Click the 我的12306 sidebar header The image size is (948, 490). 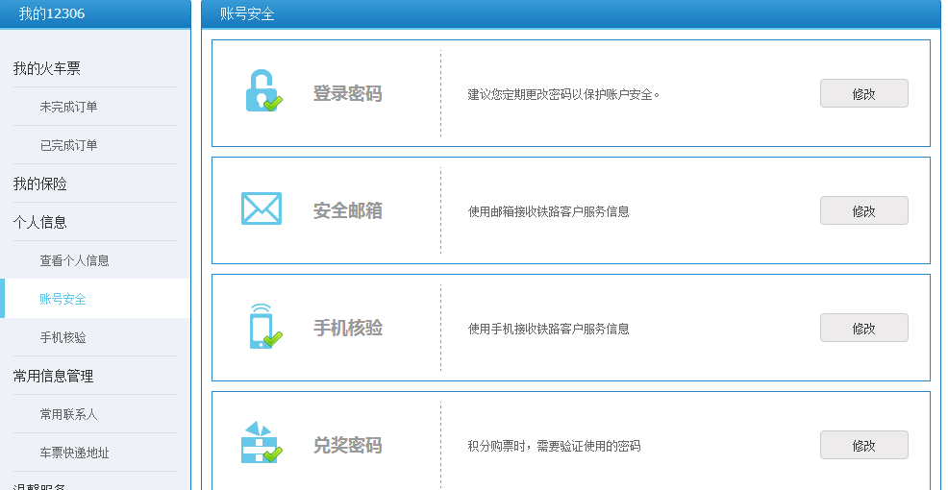click(52, 13)
